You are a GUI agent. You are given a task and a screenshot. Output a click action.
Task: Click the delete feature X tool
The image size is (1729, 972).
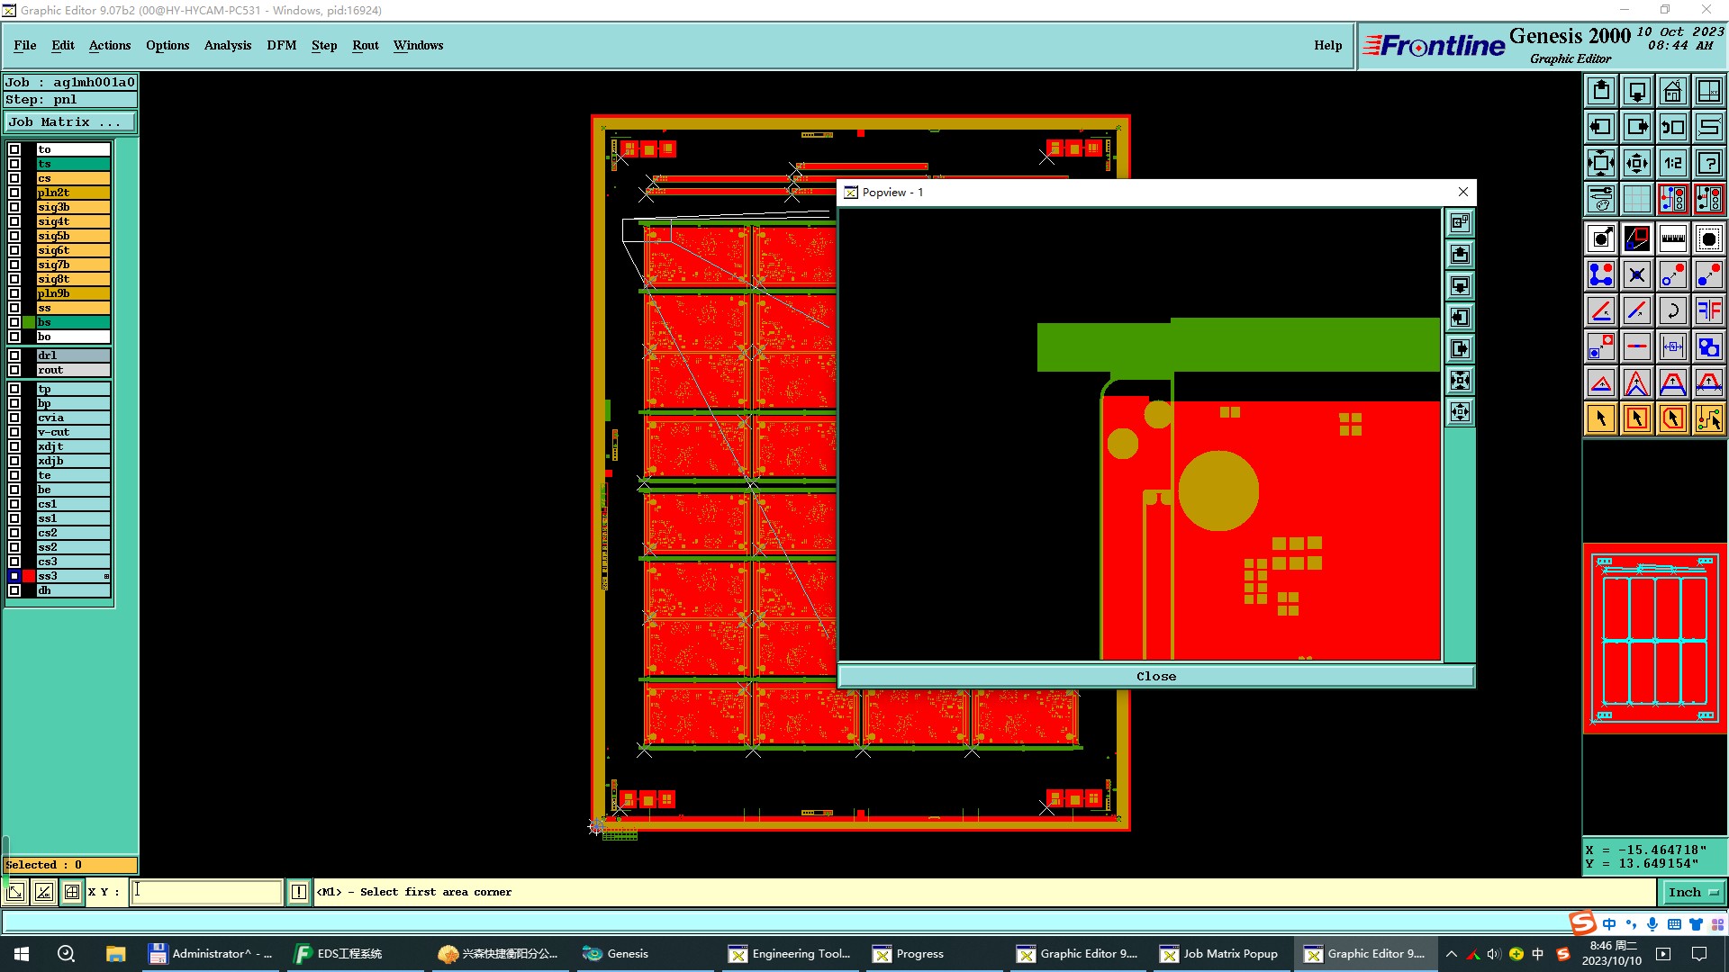point(1636,274)
